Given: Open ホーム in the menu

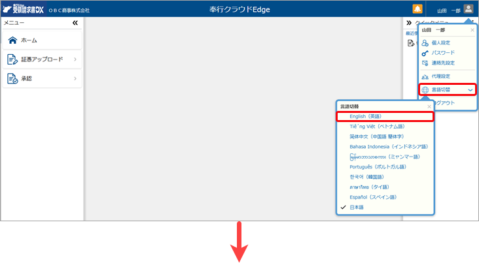Looking at the screenshot, I should tap(42, 40).
